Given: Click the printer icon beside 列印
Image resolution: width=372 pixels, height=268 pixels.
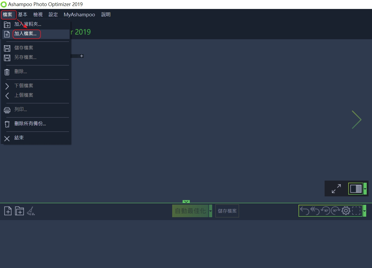Looking at the screenshot, I should (x=7, y=110).
